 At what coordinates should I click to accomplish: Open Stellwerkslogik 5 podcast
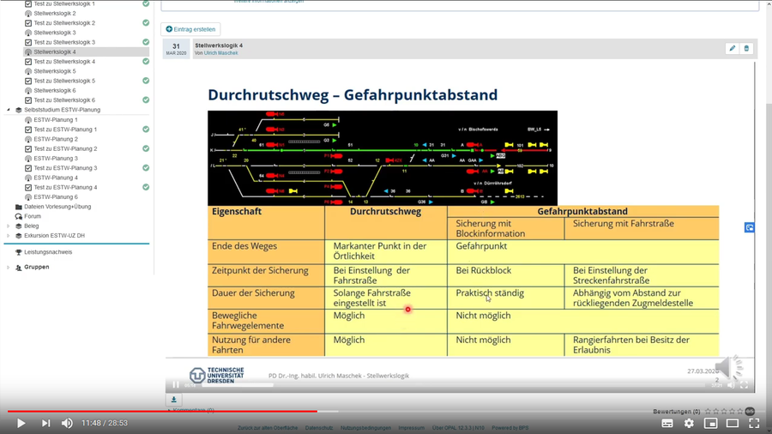click(x=55, y=71)
